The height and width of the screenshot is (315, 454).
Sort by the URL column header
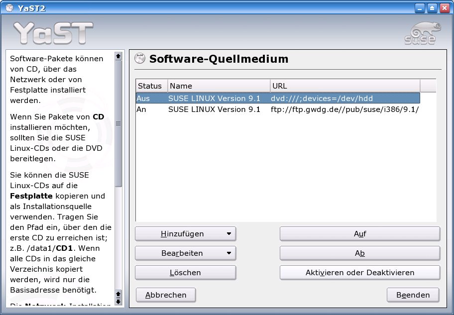345,86
